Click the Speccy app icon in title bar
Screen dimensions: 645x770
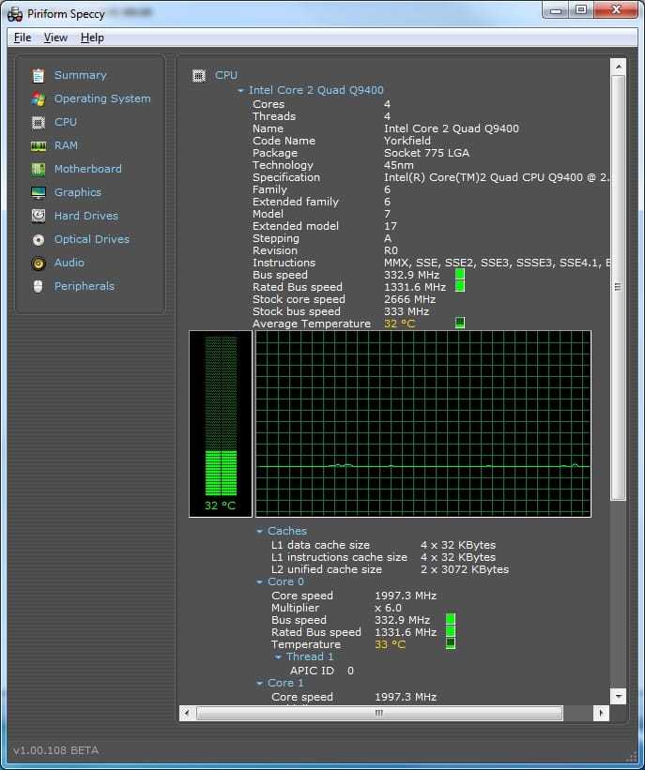(15, 14)
